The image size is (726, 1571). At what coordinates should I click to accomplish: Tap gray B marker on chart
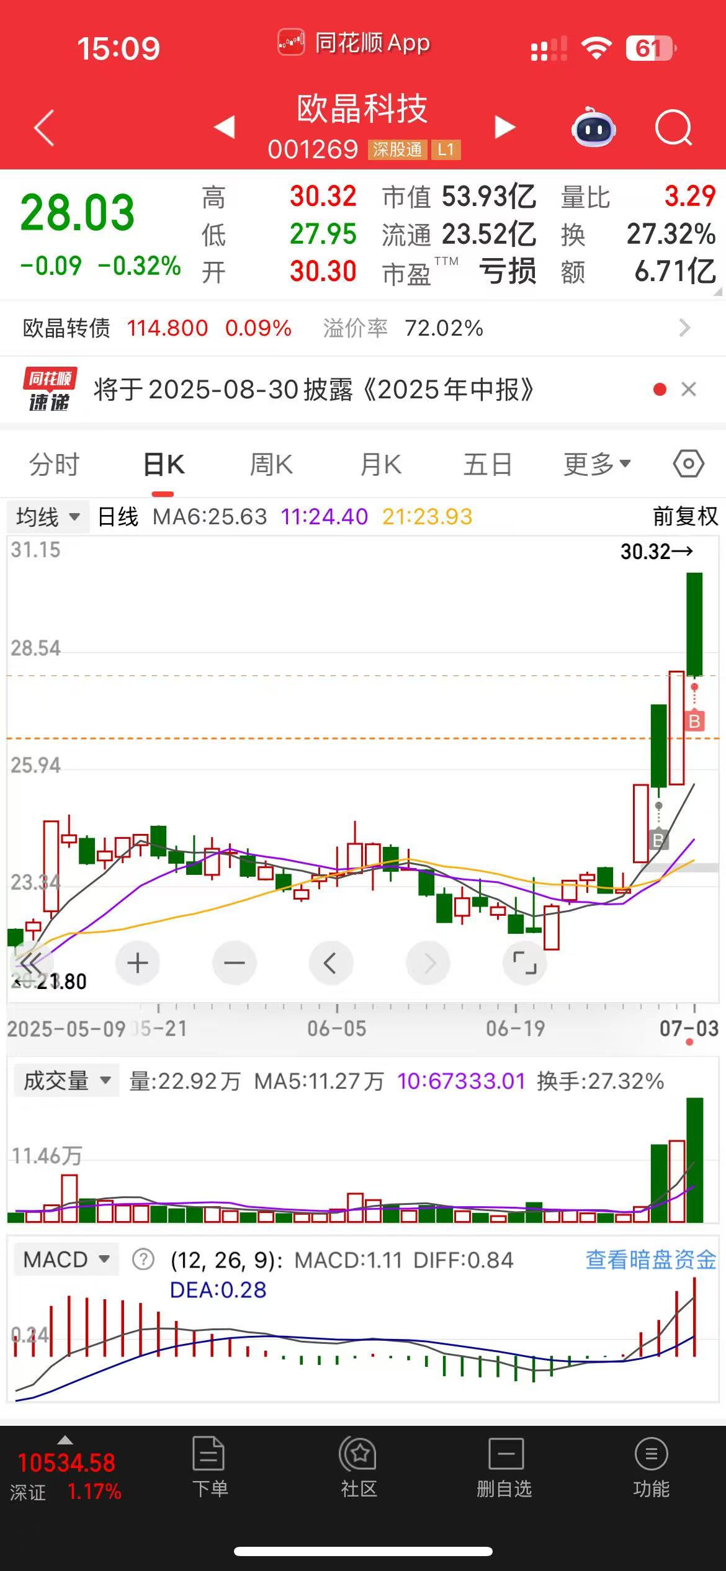[658, 840]
